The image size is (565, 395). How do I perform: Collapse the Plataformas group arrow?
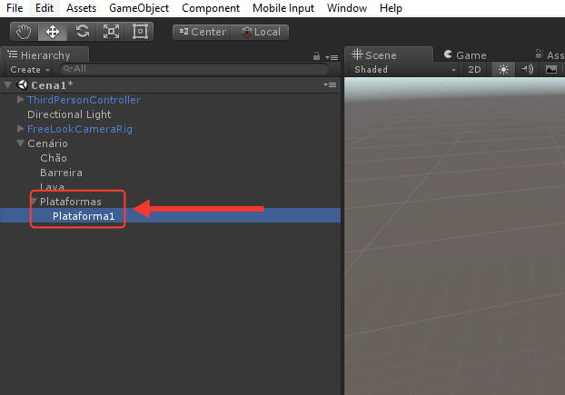[34, 202]
